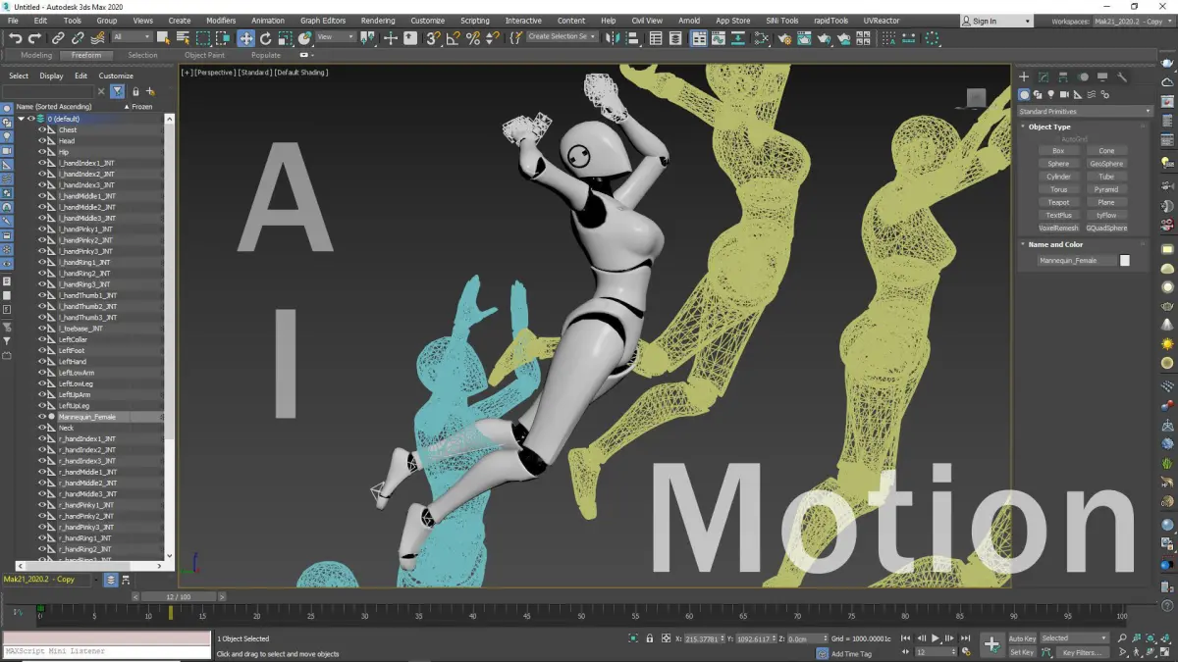Choose Rectangular Selection Region tool
The height and width of the screenshot is (662, 1178).
click(203, 37)
